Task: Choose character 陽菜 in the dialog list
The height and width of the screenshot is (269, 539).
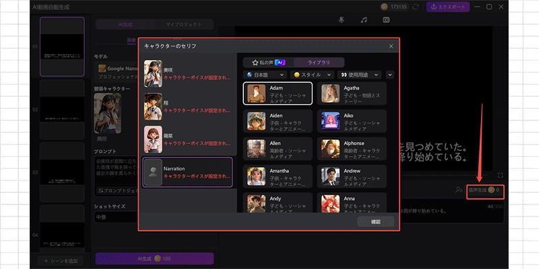Action: click(x=188, y=139)
